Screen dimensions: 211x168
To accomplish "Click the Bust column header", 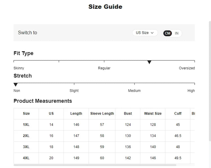I will click(128, 113).
